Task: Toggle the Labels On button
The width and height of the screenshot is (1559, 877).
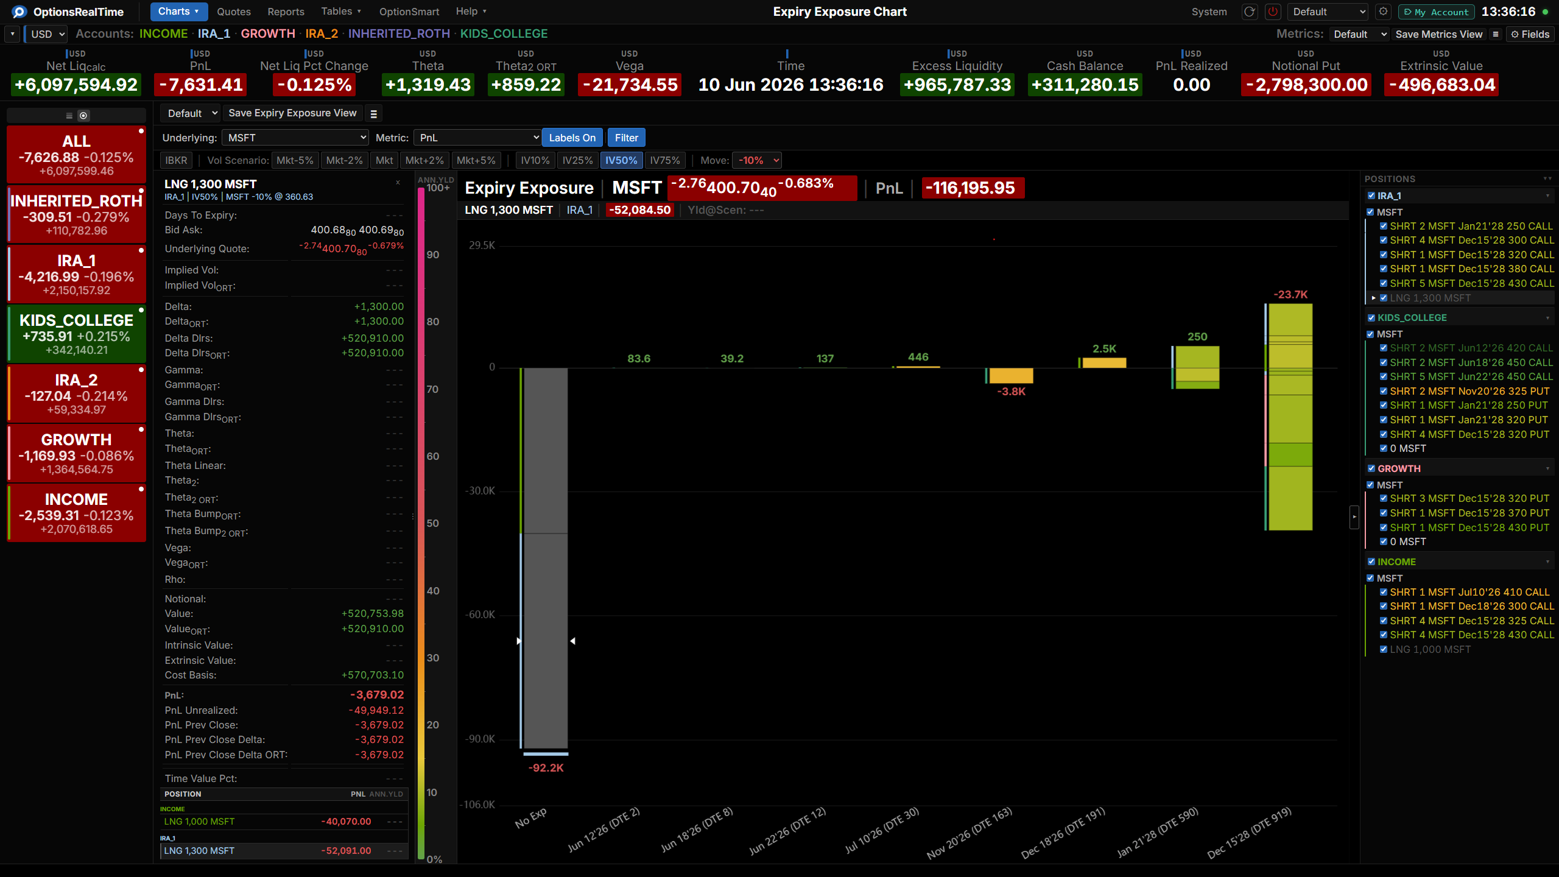Action: pyautogui.click(x=572, y=138)
